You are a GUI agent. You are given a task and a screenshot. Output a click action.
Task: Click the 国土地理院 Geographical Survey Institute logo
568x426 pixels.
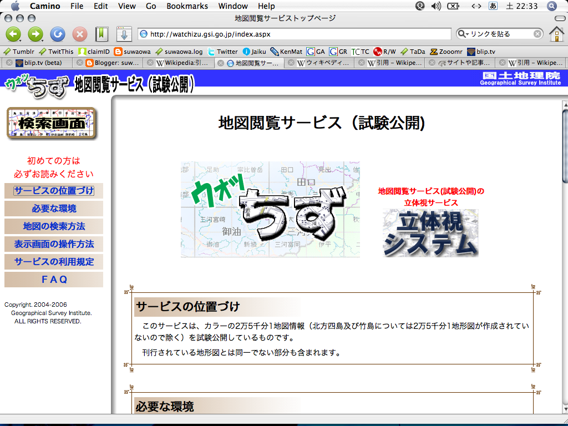coord(520,78)
